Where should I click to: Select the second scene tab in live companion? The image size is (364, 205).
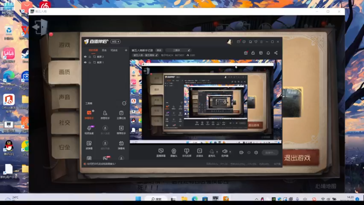[104, 50]
